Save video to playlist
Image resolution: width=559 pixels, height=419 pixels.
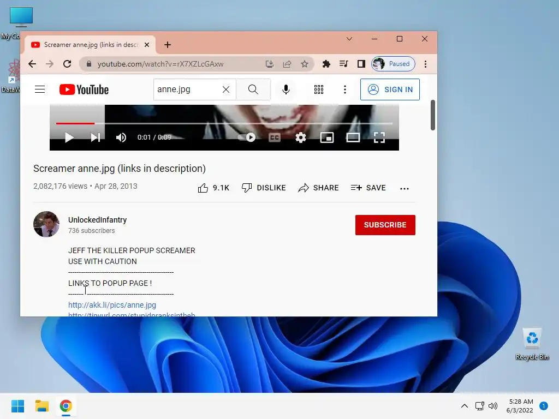[x=368, y=188]
